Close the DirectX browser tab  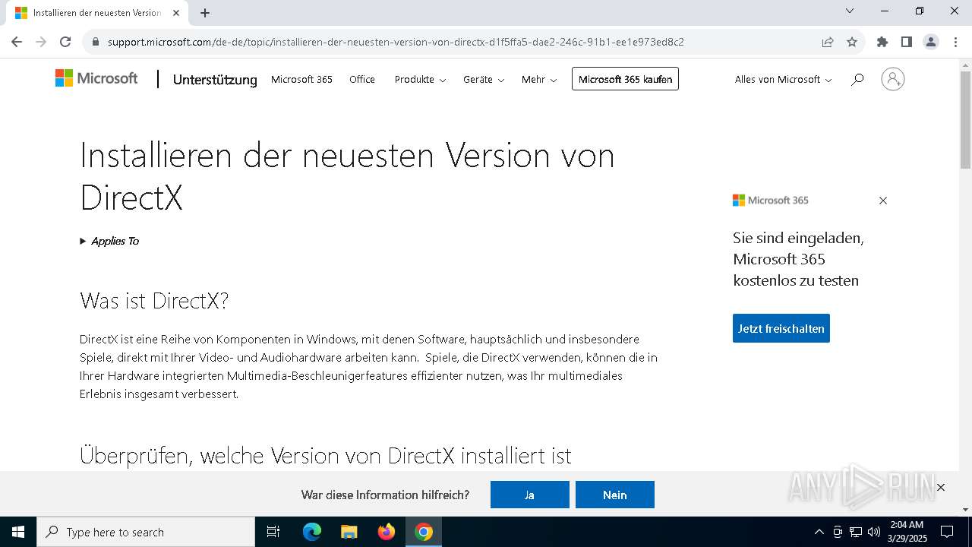point(176,13)
